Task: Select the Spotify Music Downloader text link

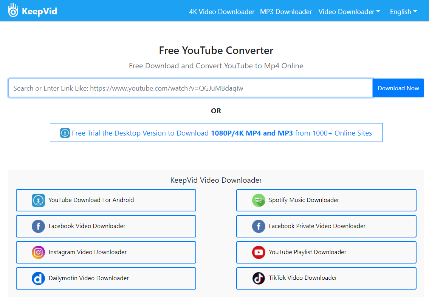Action: point(304,200)
